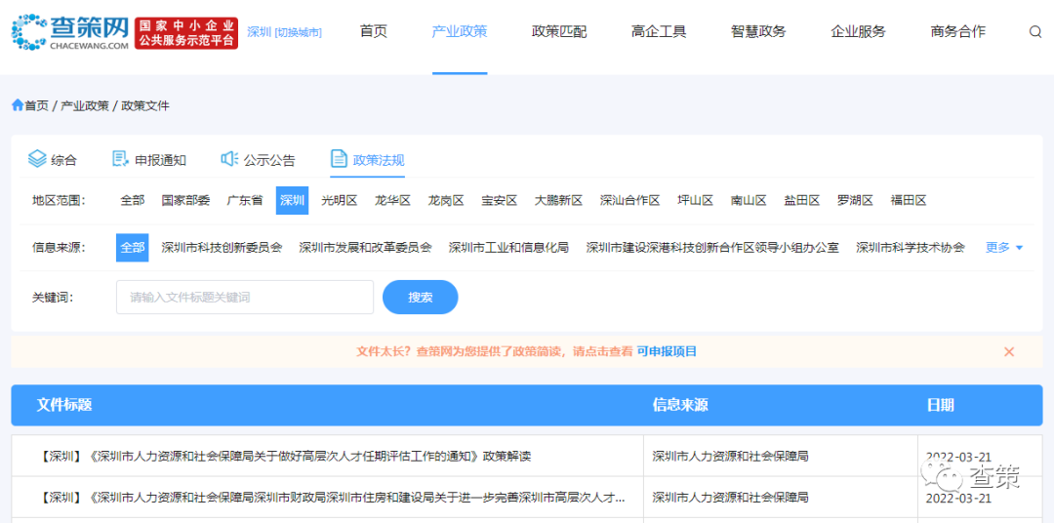Filter source by 深圳市科技创新委员会
Screen dimensions: 1054x523
click(x=222, y=248)
